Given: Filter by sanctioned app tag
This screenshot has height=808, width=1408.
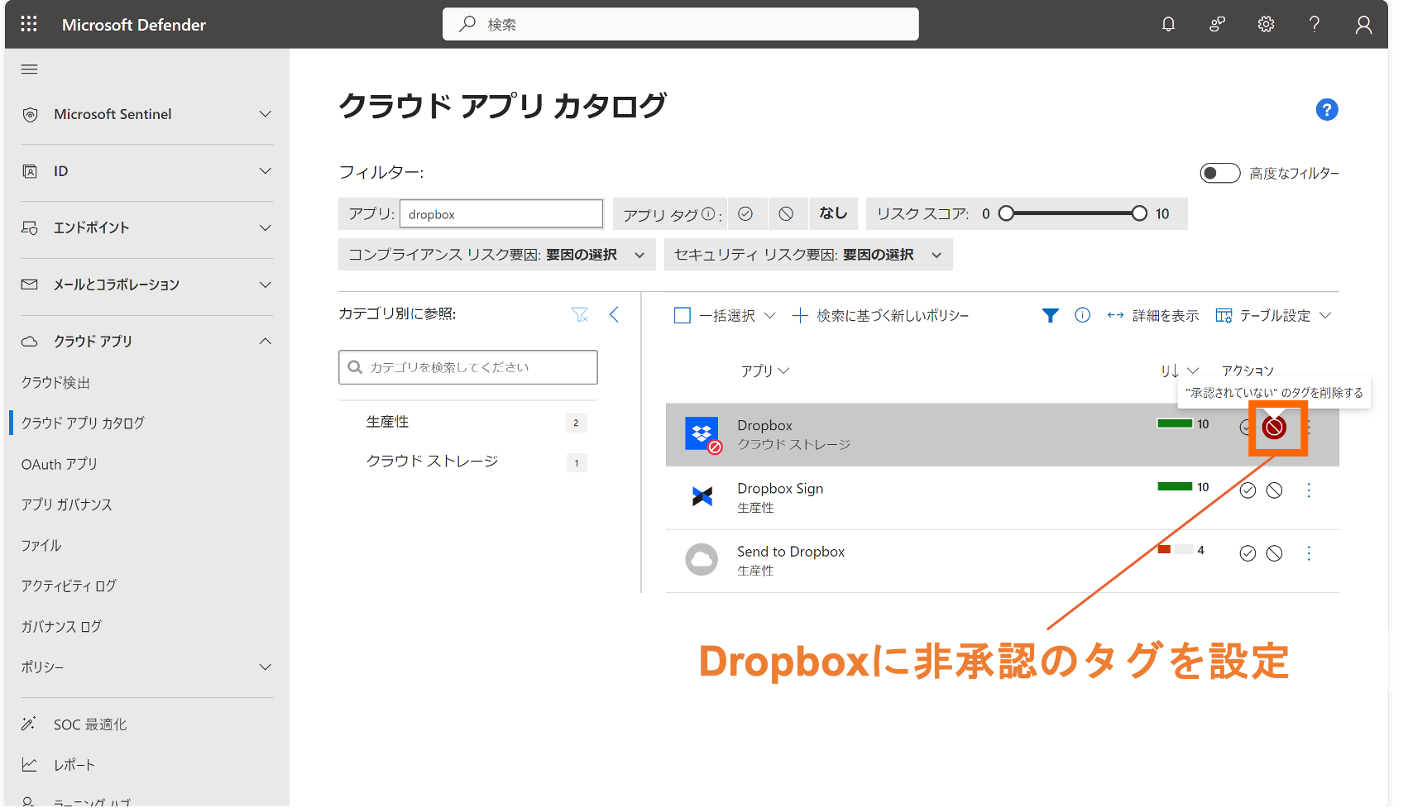Looking at the screenshot, I should pyautogui.click(x=745, y=213).
